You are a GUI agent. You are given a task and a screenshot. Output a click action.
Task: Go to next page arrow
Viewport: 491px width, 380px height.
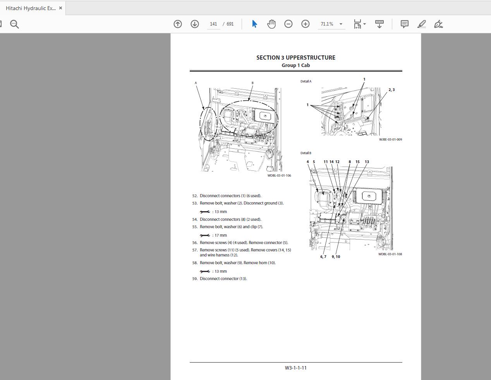pyautogui.click(x=195, y=24)
